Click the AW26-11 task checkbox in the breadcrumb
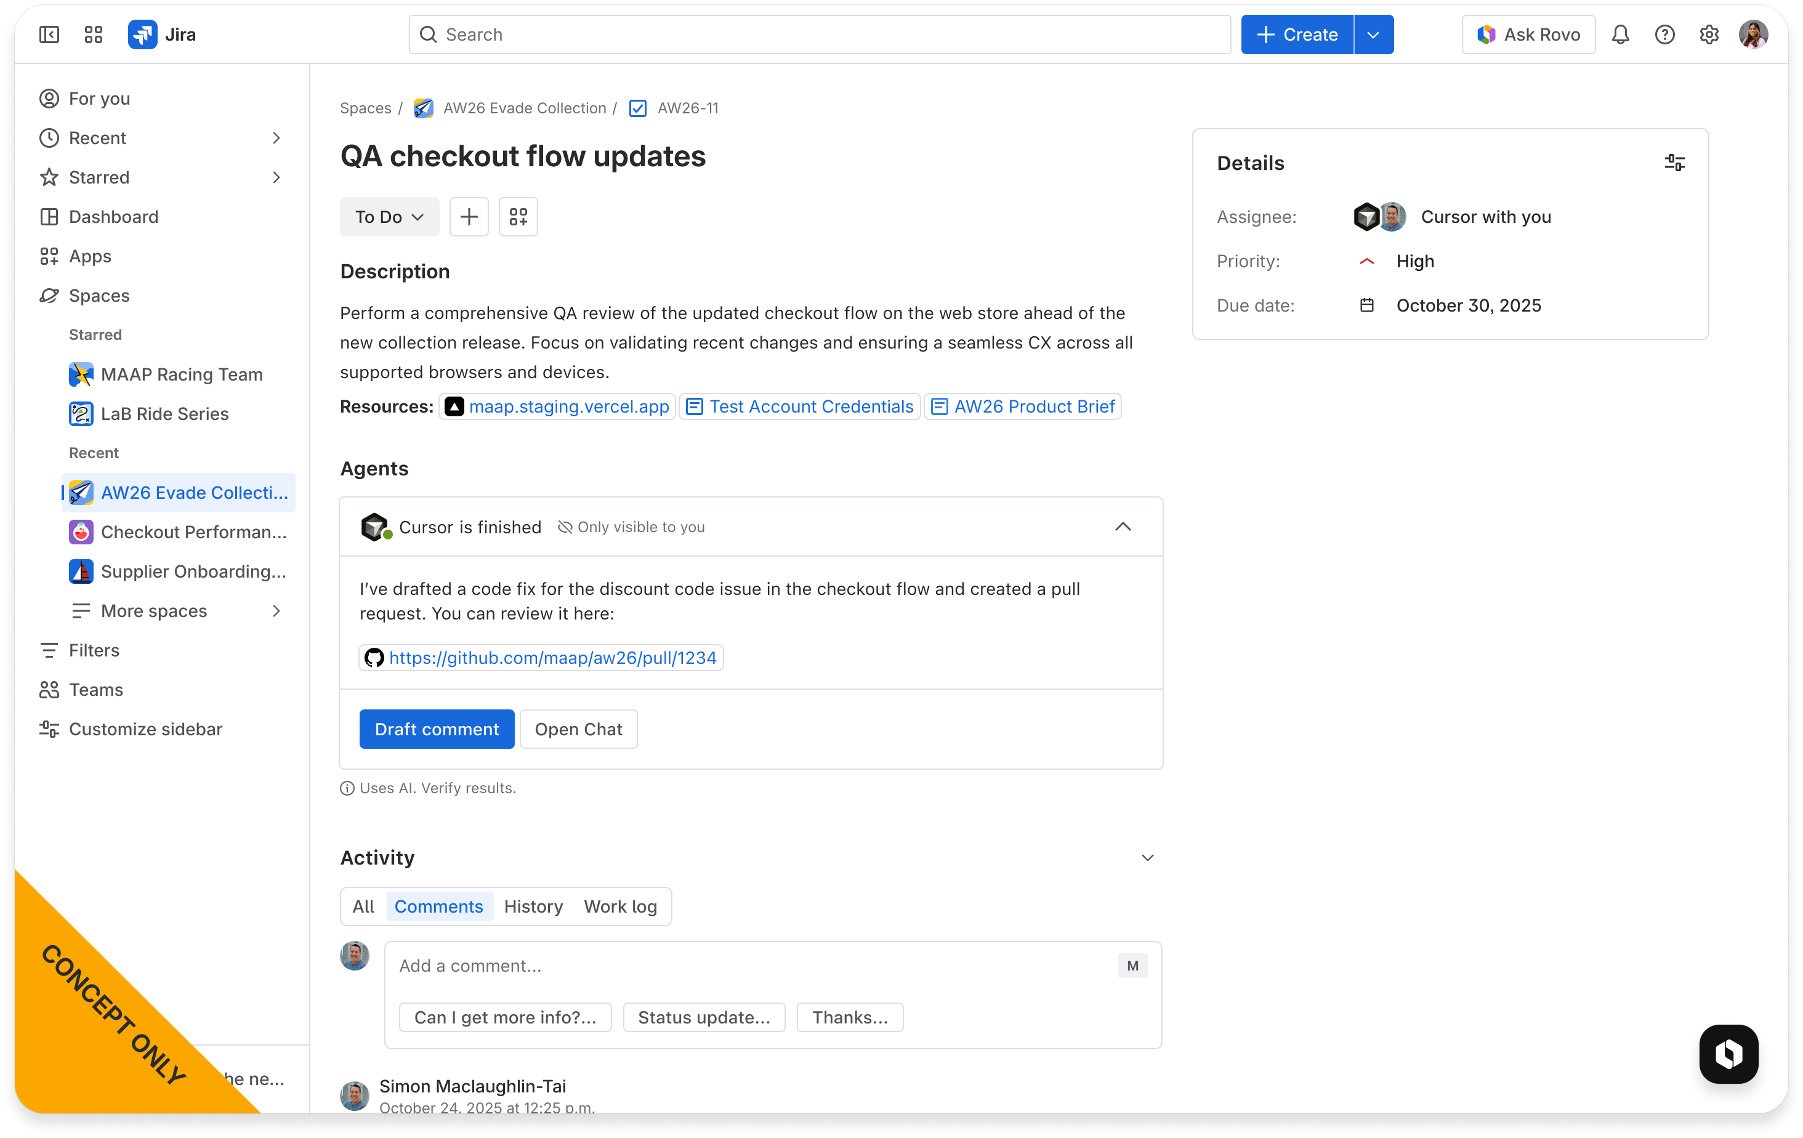 tap(637, 108)
